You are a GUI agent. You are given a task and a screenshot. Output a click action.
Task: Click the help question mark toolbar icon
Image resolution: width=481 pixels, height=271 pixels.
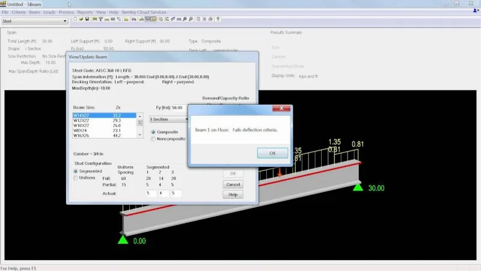click(x=218, y=19)
